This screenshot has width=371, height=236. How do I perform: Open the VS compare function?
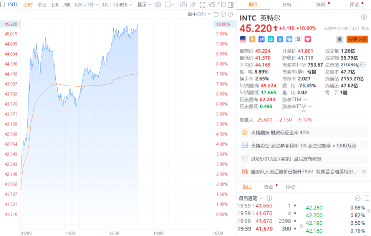(212, 5)
